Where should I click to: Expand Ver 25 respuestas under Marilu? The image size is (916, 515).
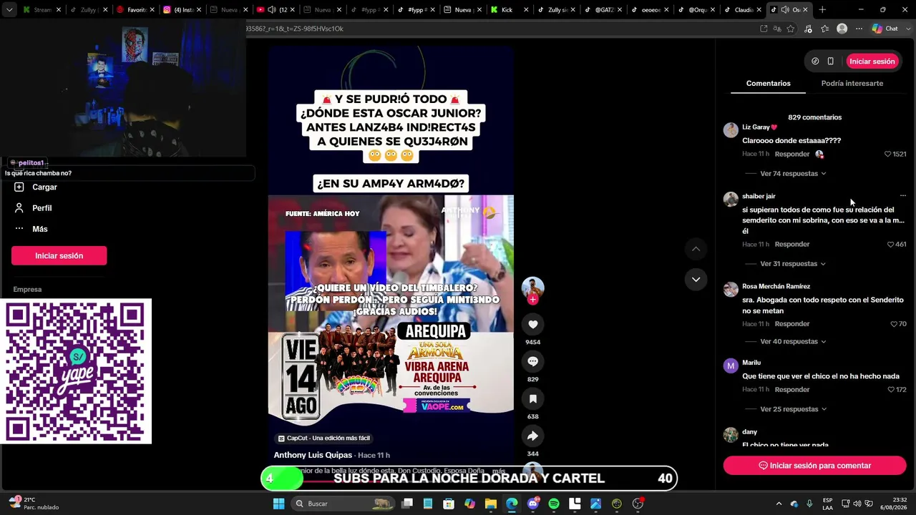(x=793, y=409)
